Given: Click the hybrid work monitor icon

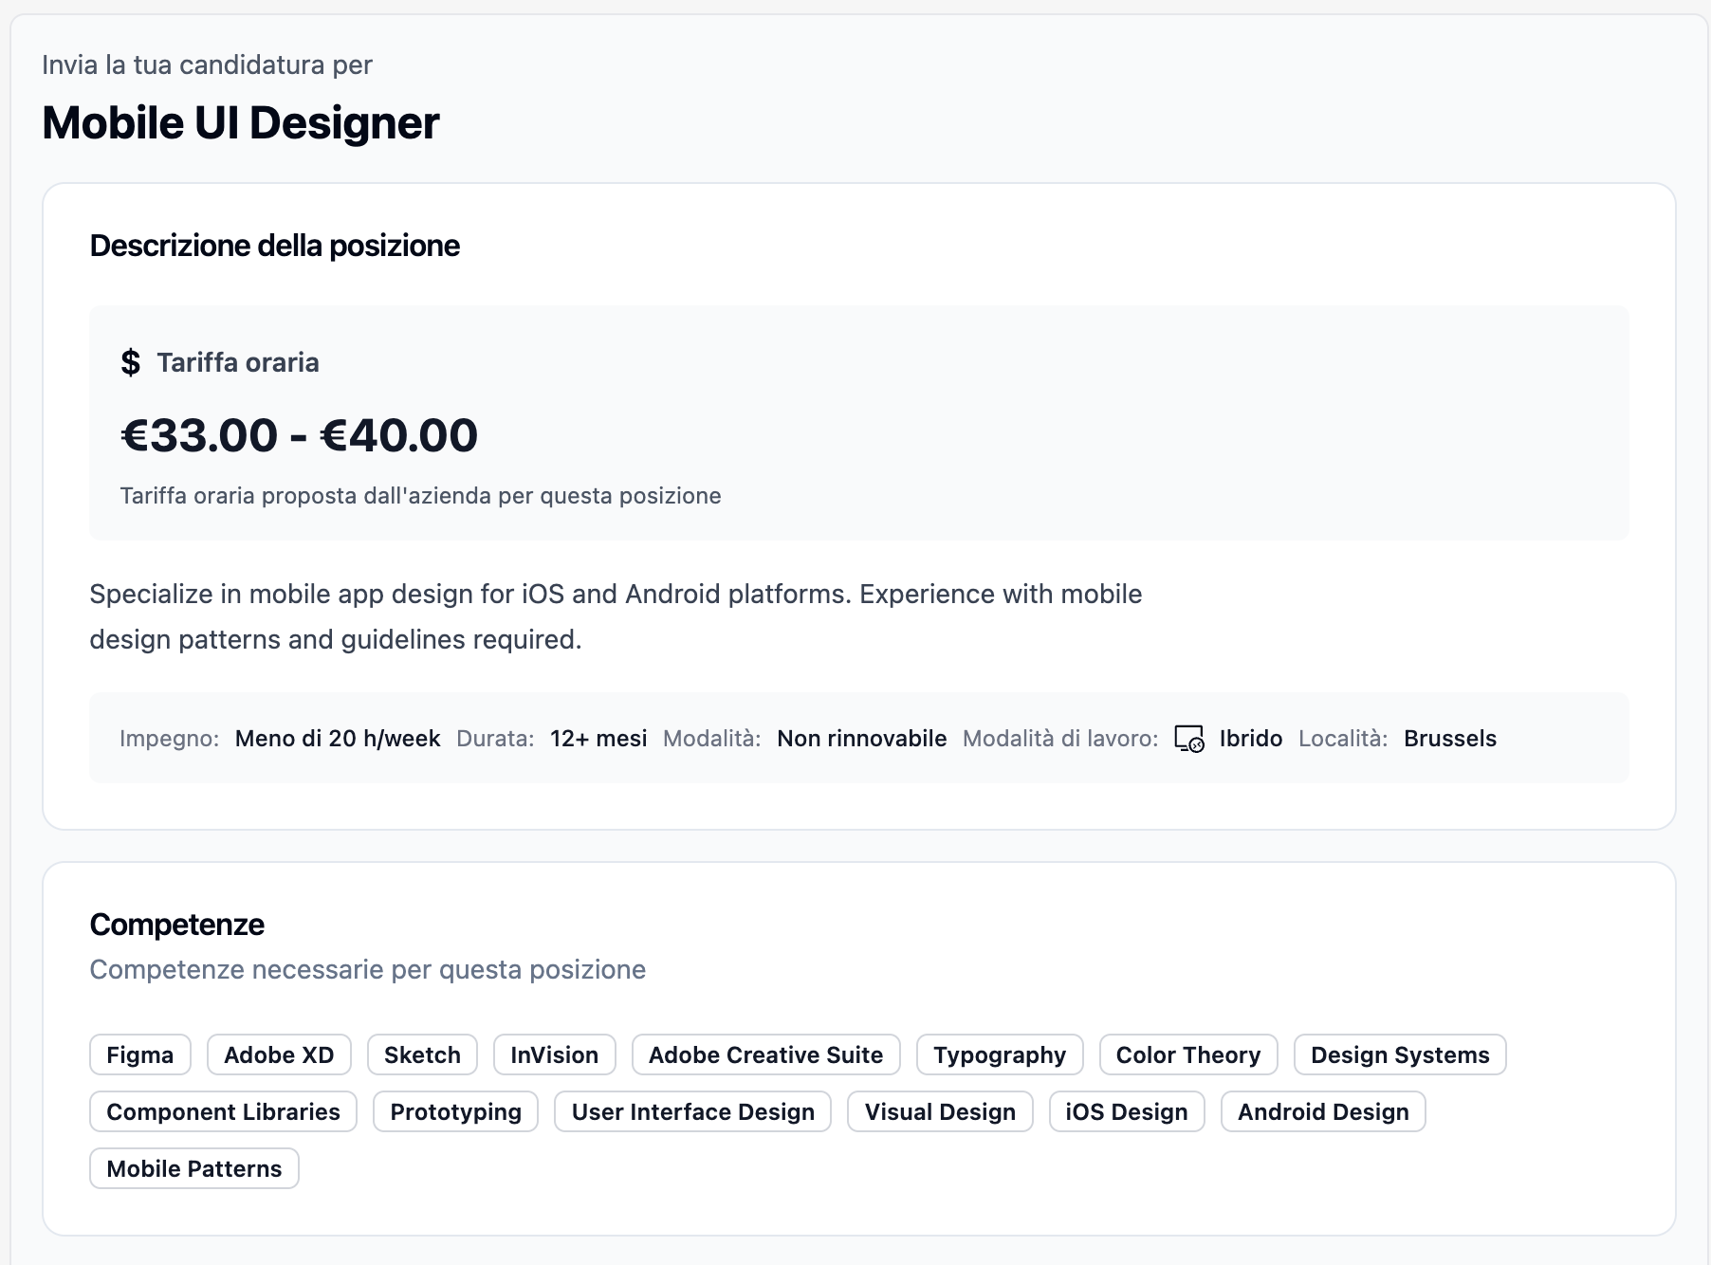Looking at the screenshot, I should click(1188, 739).
